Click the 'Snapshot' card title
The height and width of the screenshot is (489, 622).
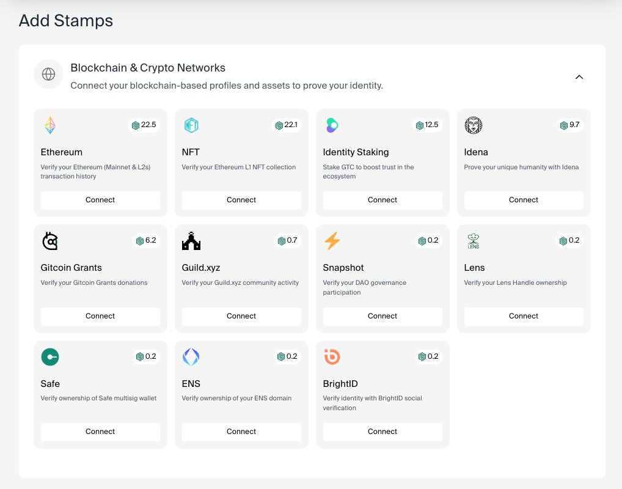[x=343, y=268]
